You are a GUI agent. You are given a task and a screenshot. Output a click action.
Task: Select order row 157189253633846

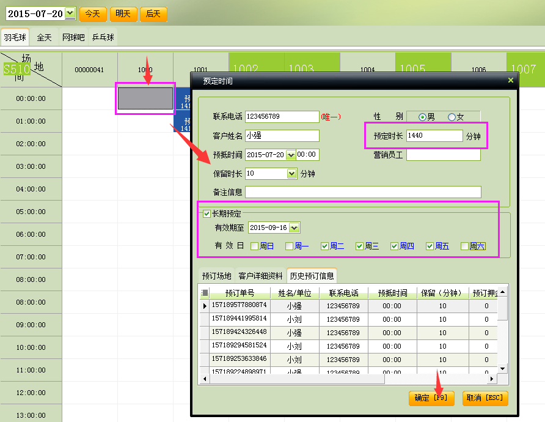tap(349, 360)
